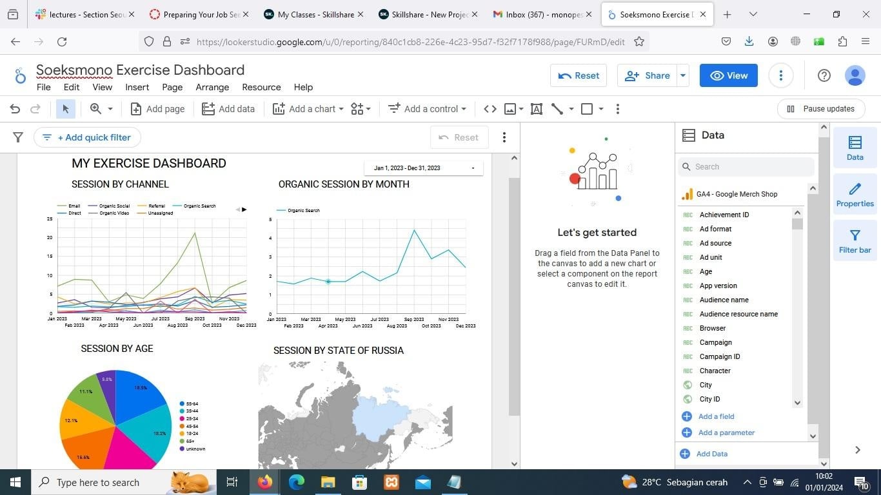Open the Properties panel tab
Image resolution: width=881 pixels, height=495 pixels.
(x=855, y=194)
